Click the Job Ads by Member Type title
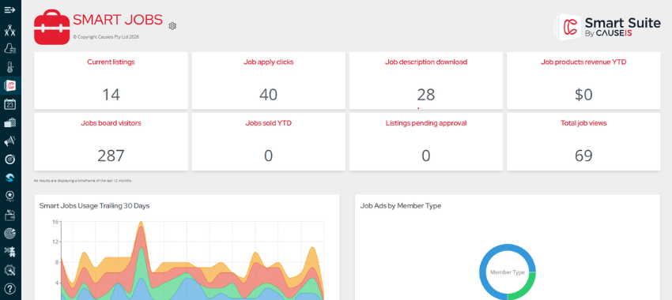672x300 pixels. tap(401, 206)
